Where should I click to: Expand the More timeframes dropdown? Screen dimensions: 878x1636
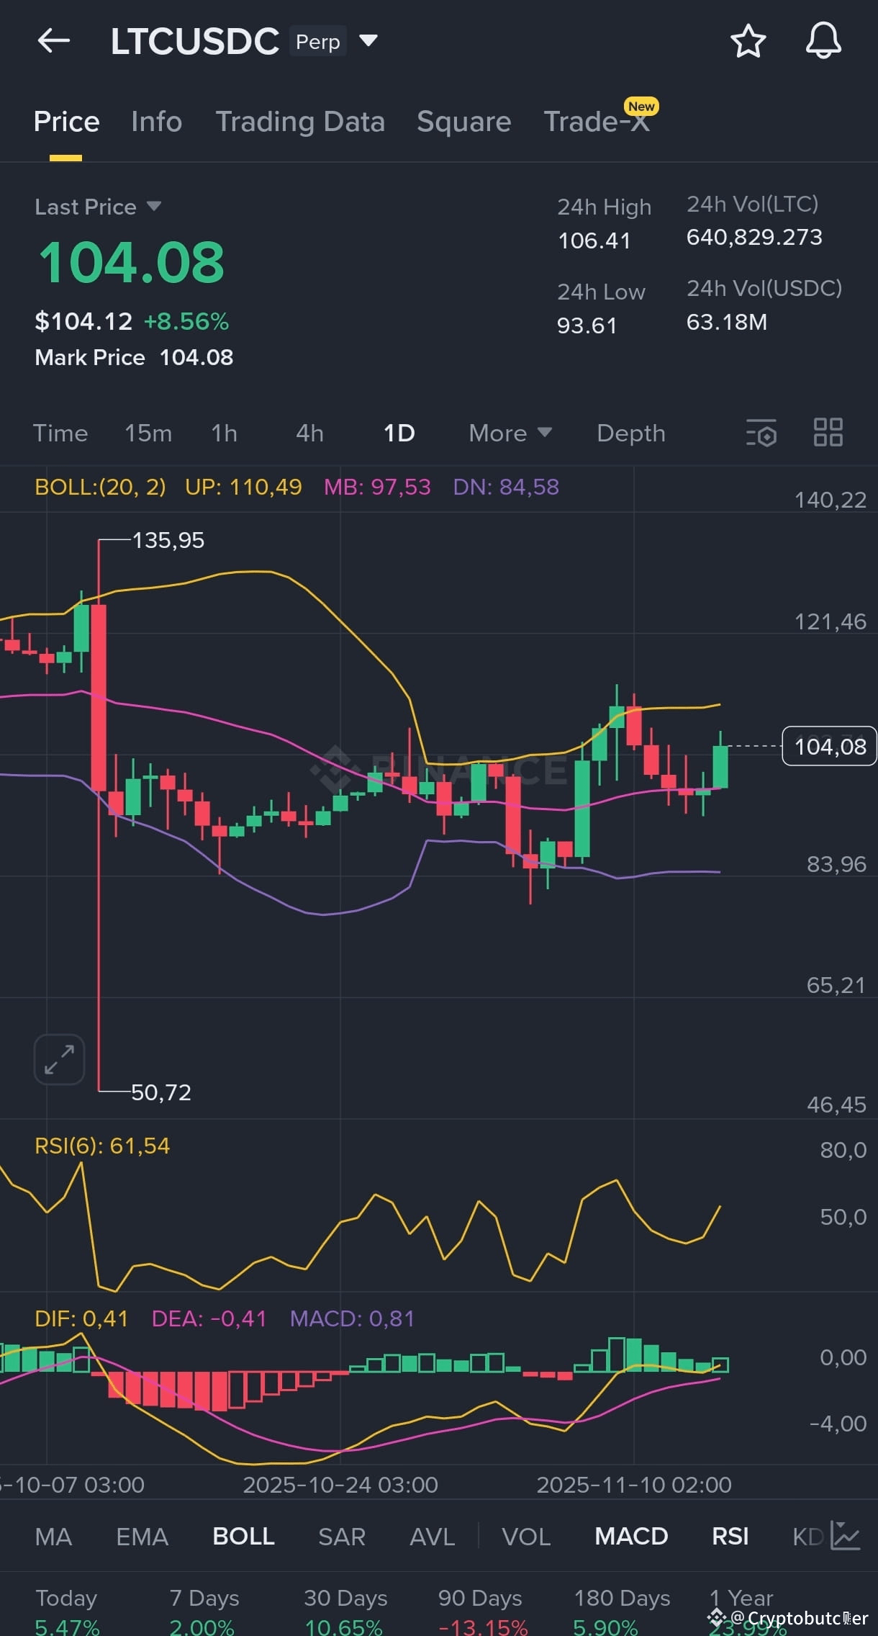(x=510, y=433)
